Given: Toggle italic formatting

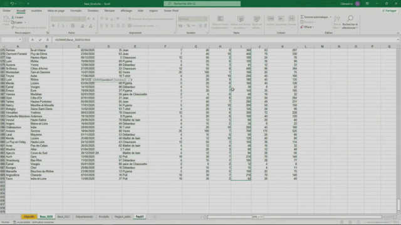Looking at the screenshot, I should pyautogui.click(x=58, y=26).
